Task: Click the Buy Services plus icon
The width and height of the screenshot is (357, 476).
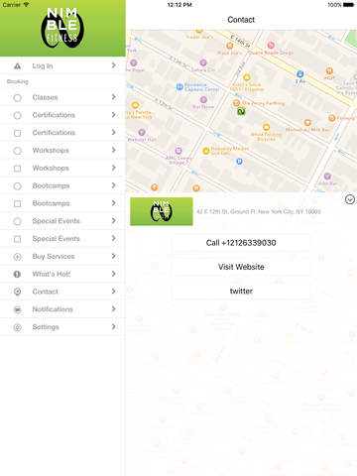Action: (18, 257)
